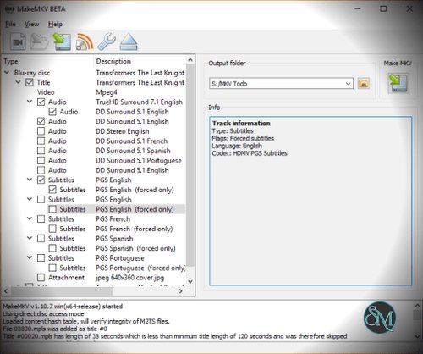Browse for output folder with folder icon
The width and height of the screenshot is (423, 354).
[364, 84]
